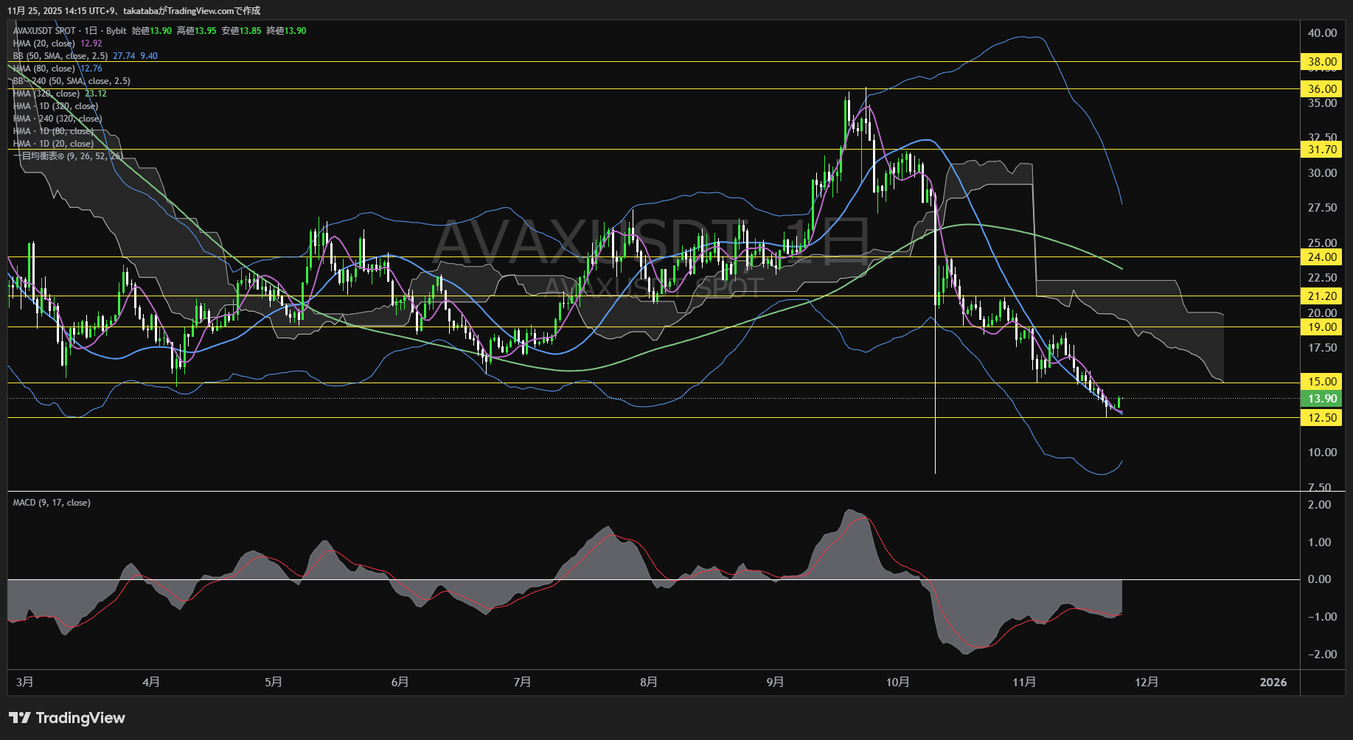Select the HMA (320, close) indicator legend
Viewport: 1353px width, 740px height.
click(46, 94)
